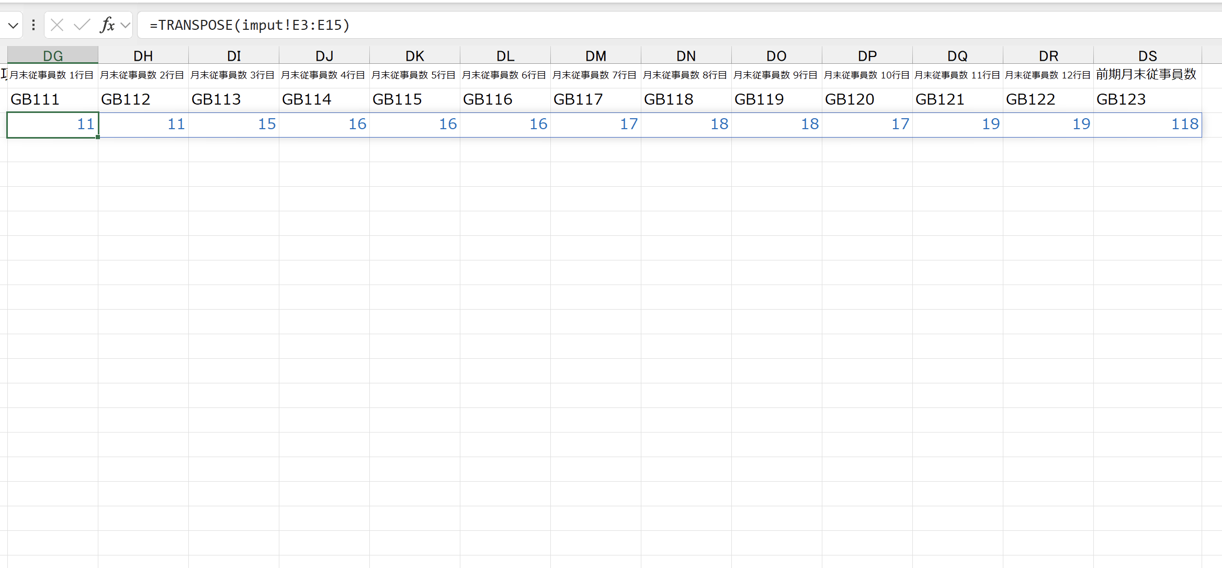The image size is (1222, 568).
Task: Open the Name Box dropdown arrow
Action: (13, 25)
